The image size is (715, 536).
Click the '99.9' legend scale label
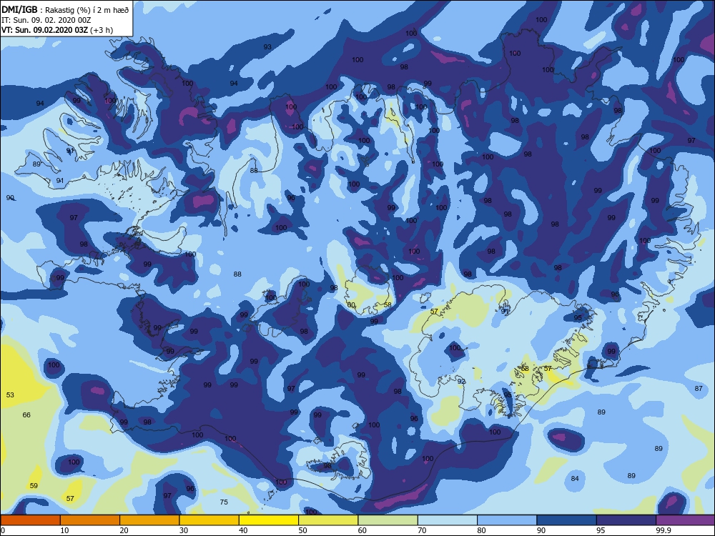pyautogui.click(x=664, y=530)
